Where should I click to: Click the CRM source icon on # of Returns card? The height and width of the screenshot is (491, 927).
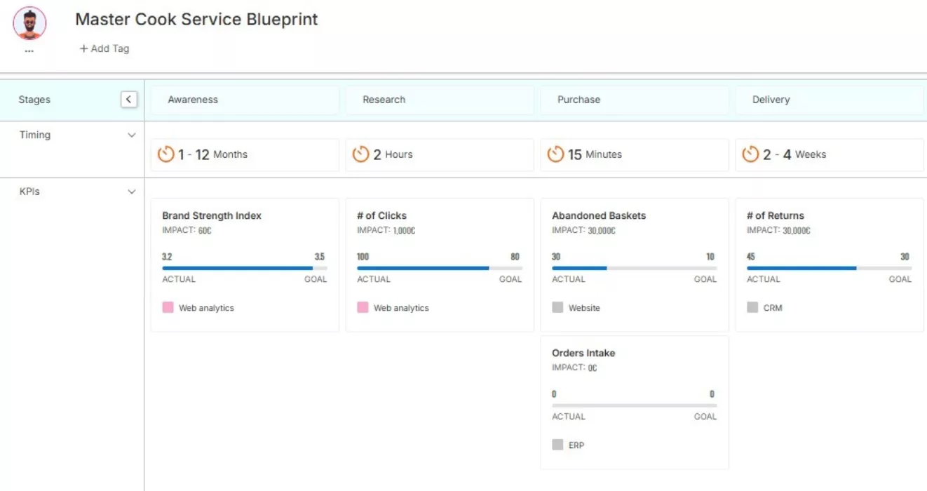[752, 307]
